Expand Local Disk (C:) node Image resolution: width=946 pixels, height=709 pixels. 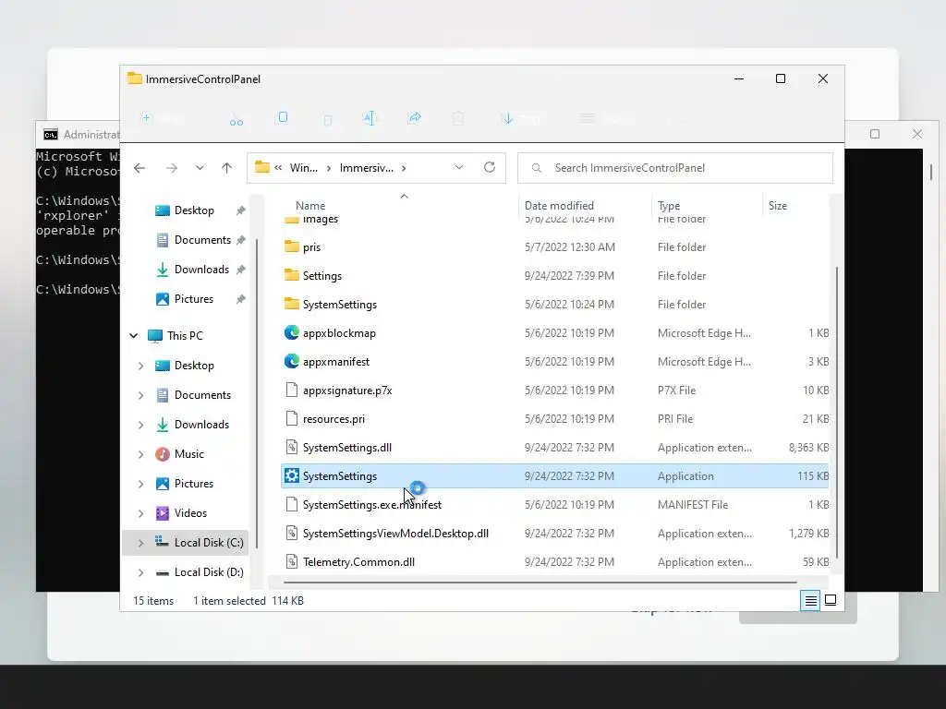(140, 543)
